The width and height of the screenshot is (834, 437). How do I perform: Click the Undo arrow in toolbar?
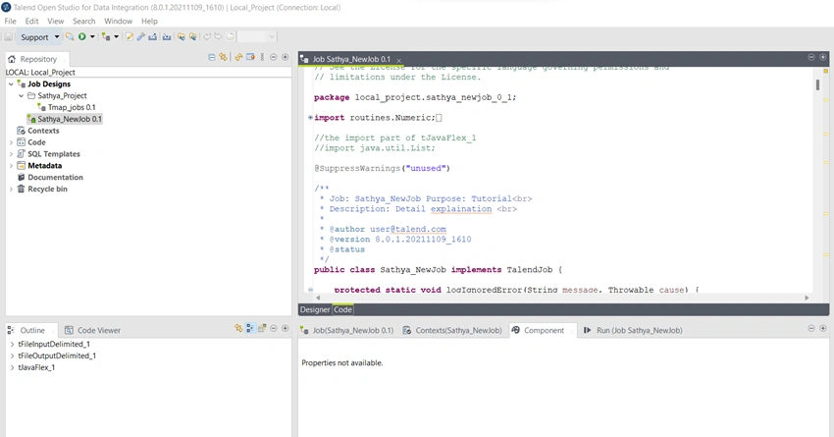click(x=207, y=36)
